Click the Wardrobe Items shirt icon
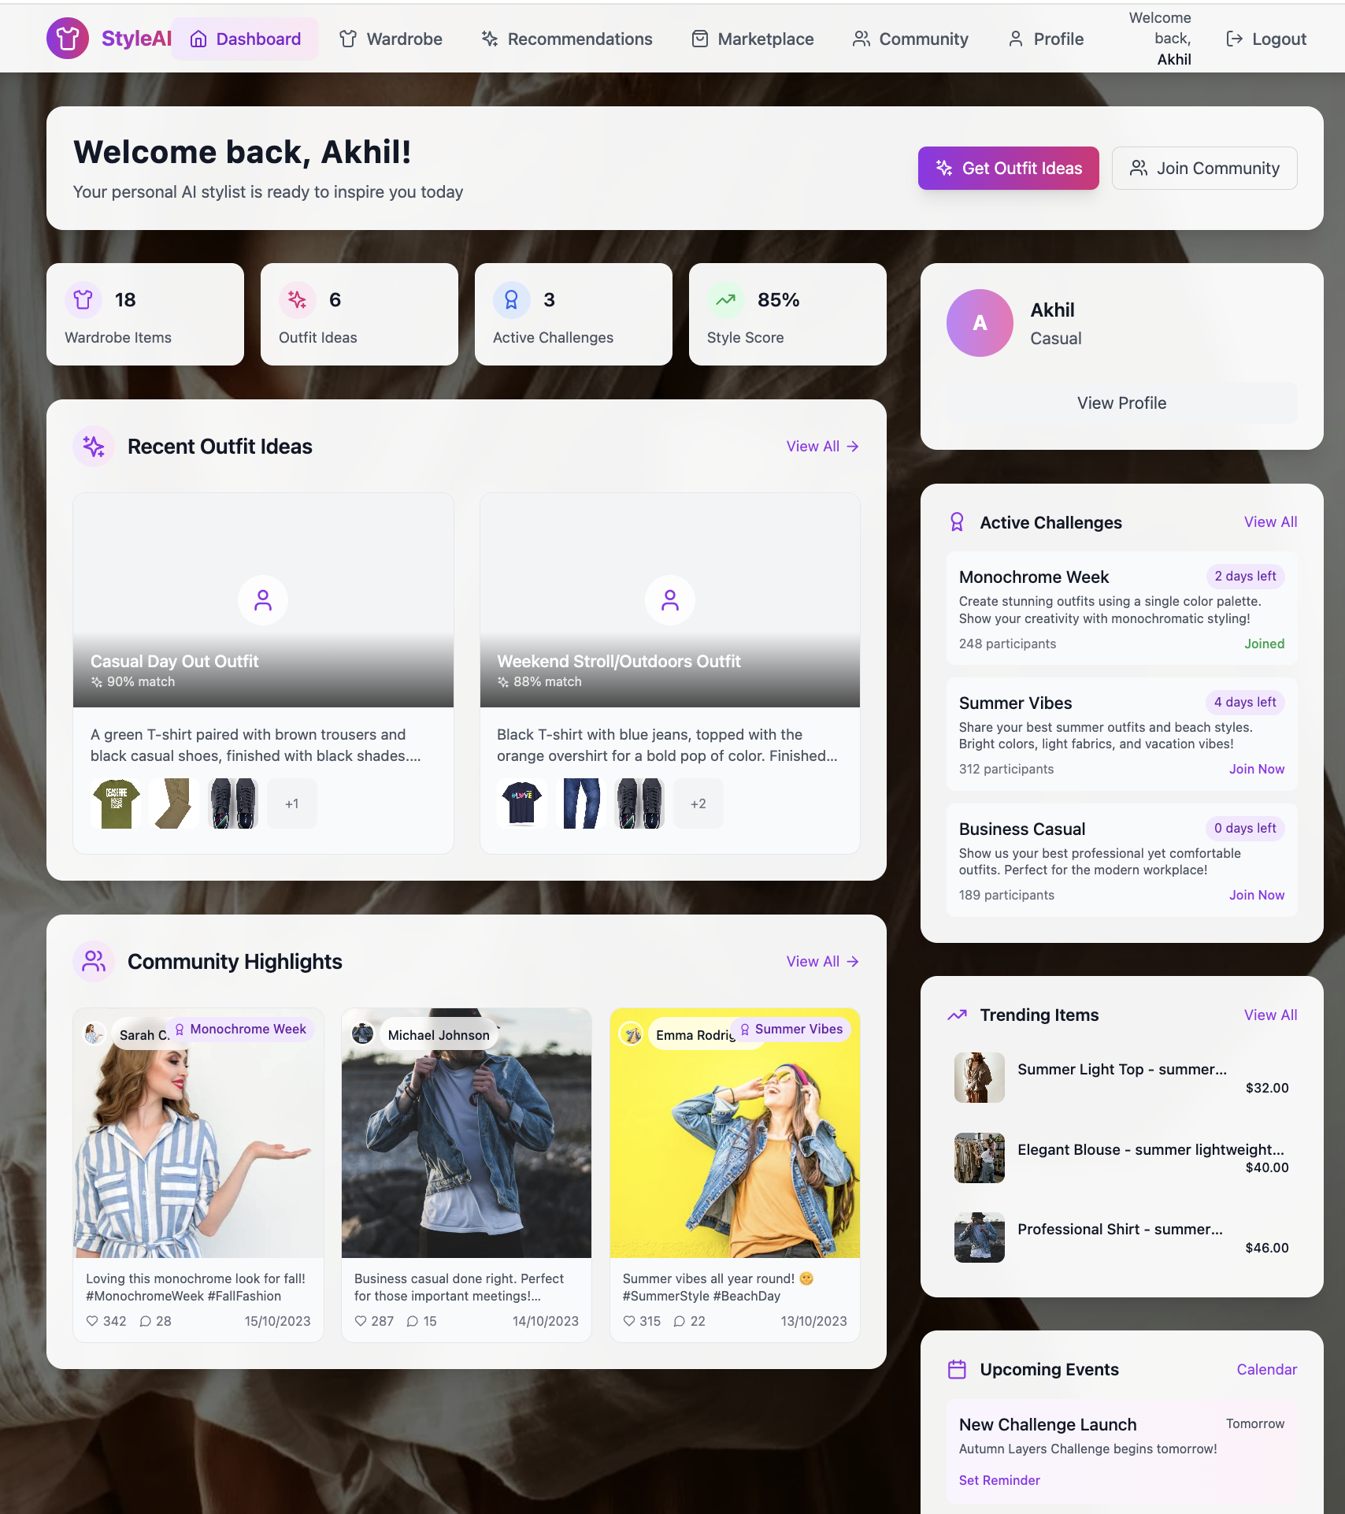This screenshot has width=1345, height=1514. pyautogui.click(x=83, y=300)
